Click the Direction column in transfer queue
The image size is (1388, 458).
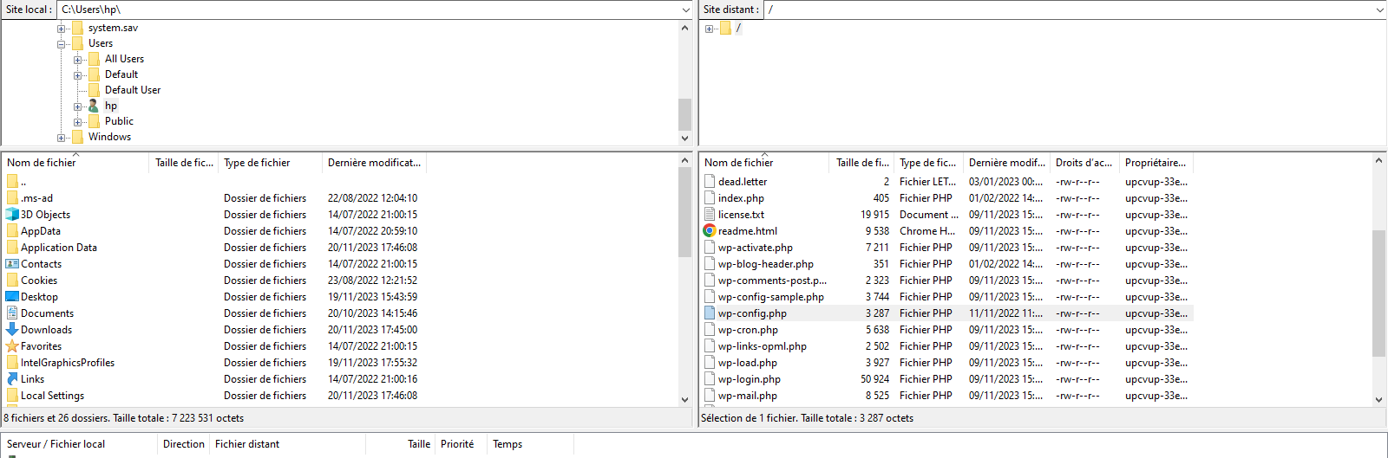[x=183, y=444]
